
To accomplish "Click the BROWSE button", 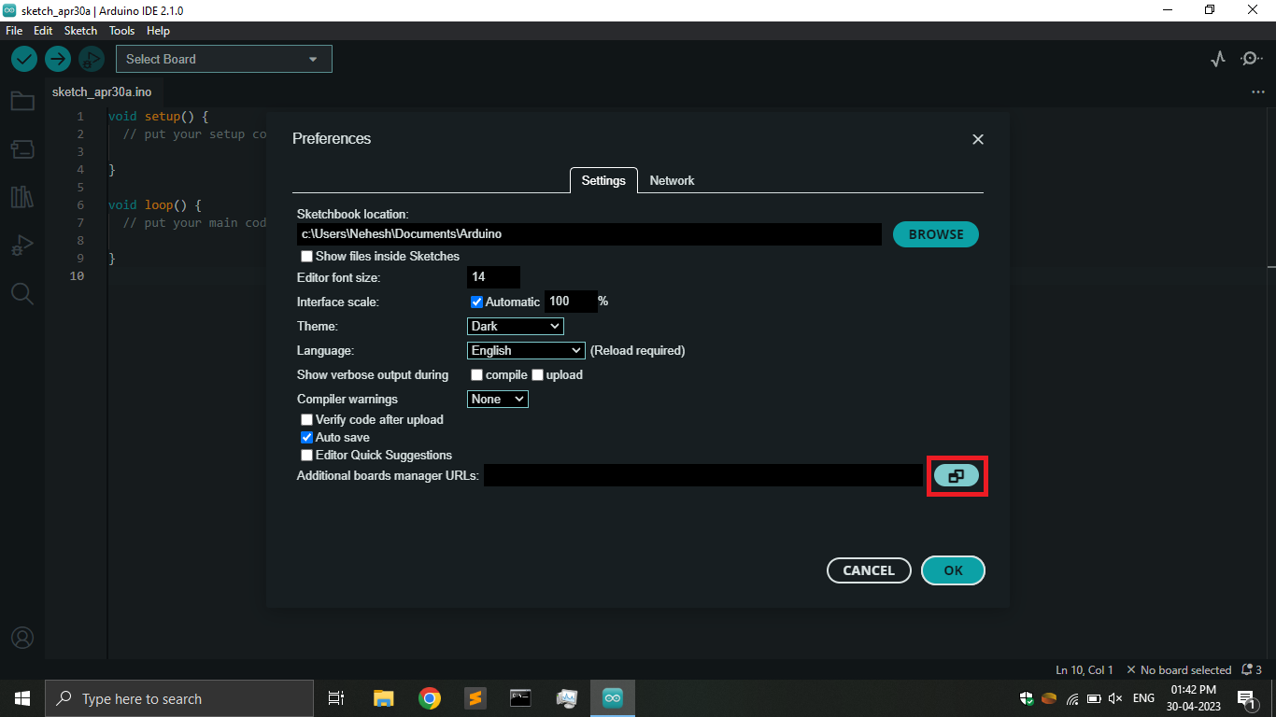I will pyautogui.click(x=935, y=233).
